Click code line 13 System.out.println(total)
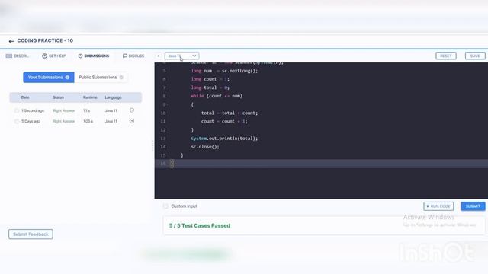Viewport: 488px width, 274px height. (224, 139)
